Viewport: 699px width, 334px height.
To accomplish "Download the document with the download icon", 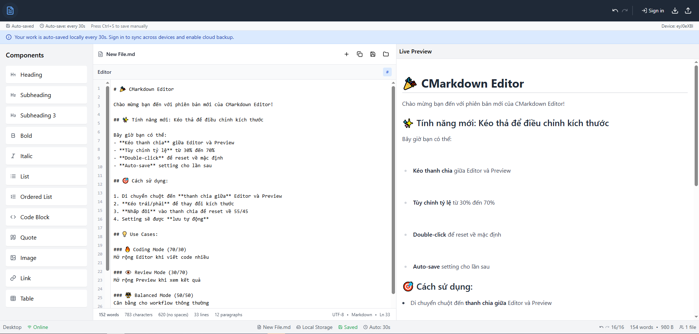I will pos(675,11).
